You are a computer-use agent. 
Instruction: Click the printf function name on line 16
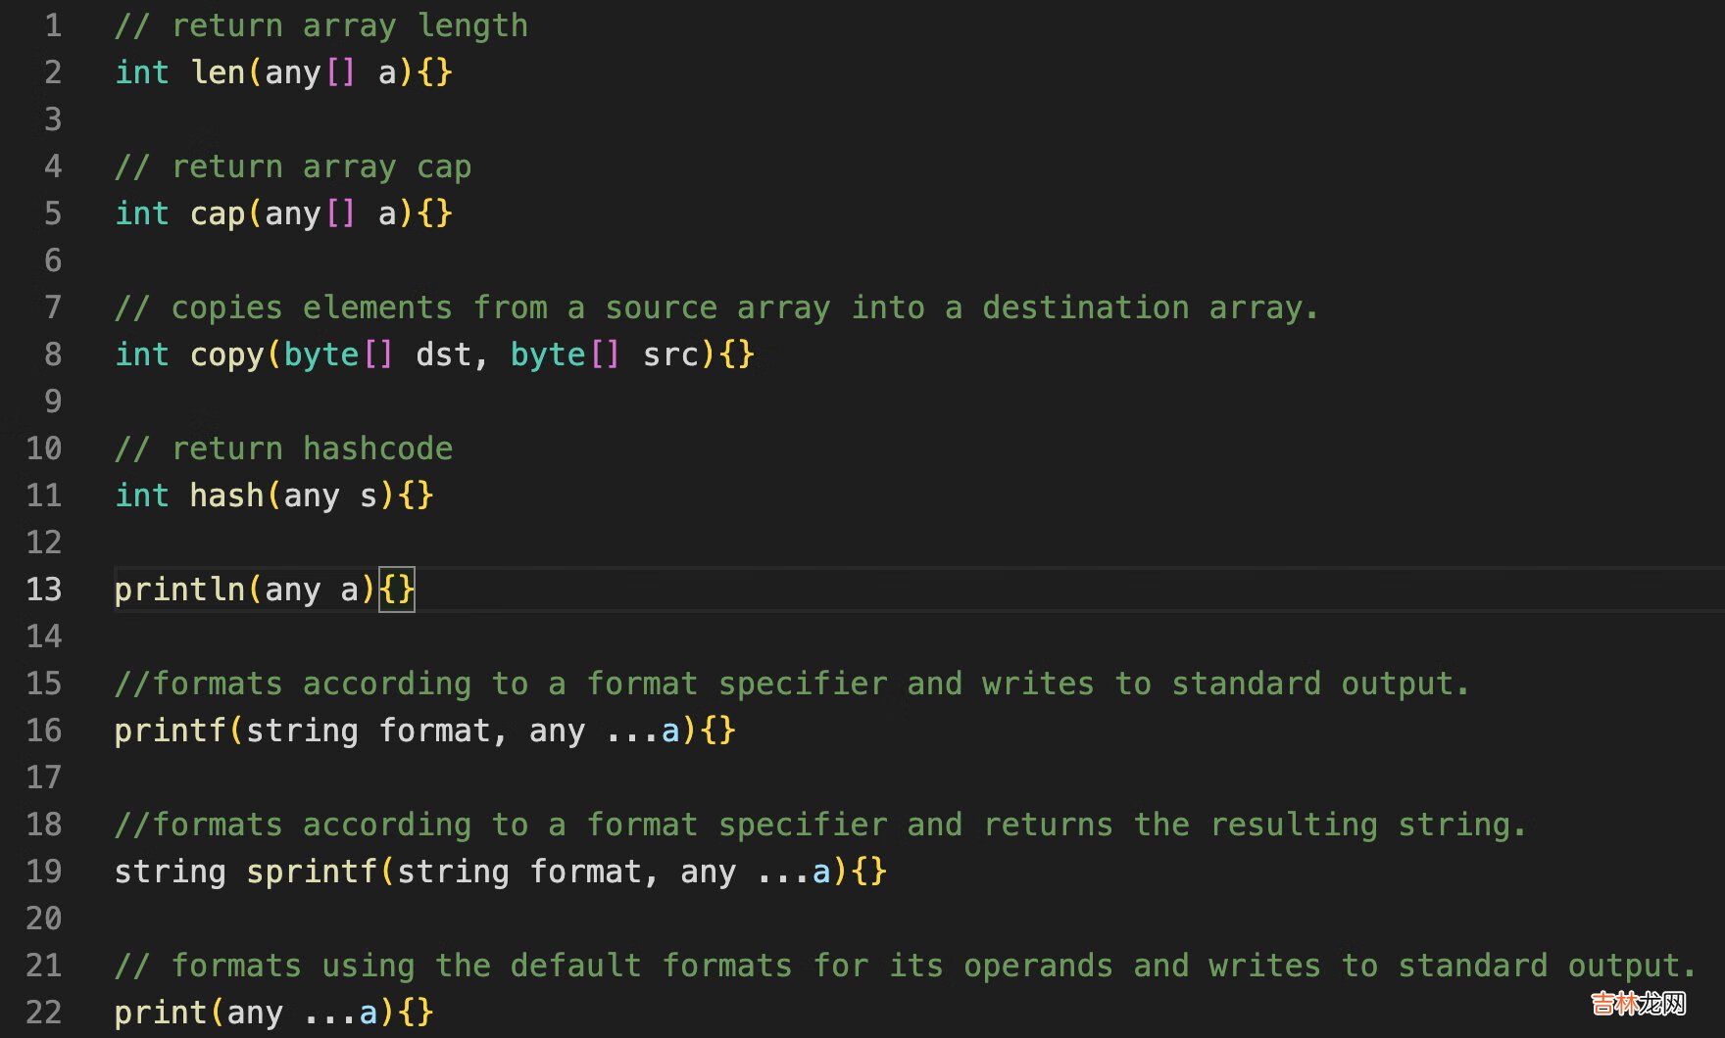(x=171, y=731)
